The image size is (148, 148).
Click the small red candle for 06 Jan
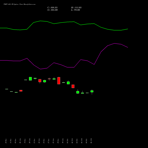[21, 91]
